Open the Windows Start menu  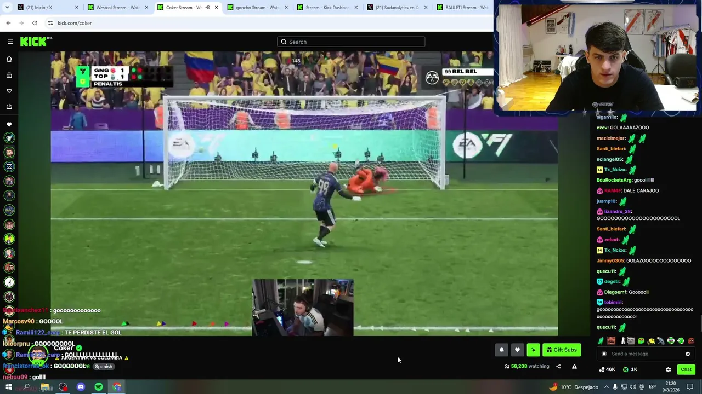pos(8,387)
